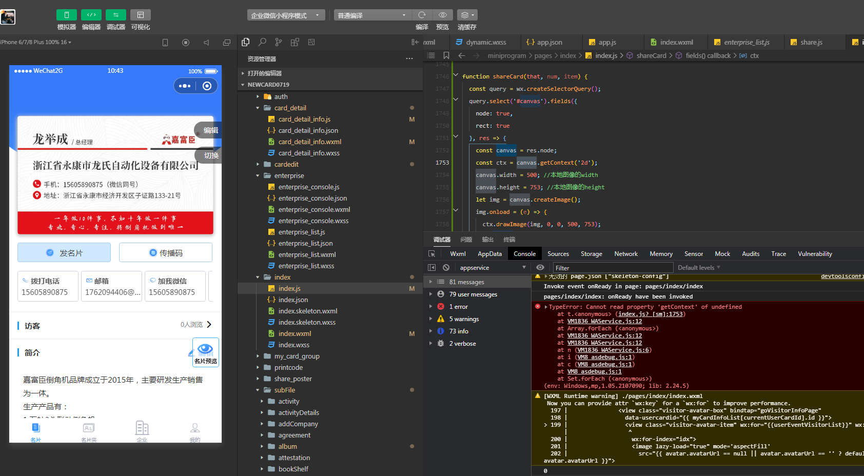Click the simulator detach window icon
Viewport: 864px width, 476px height.
pyautogui.click(x=227, y=43)
